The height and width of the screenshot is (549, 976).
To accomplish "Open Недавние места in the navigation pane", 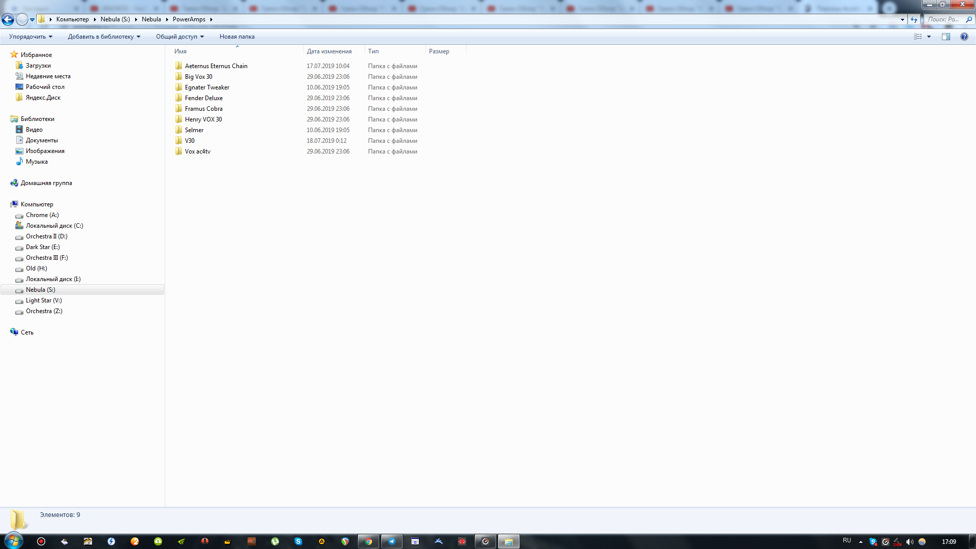I will 48,76.
